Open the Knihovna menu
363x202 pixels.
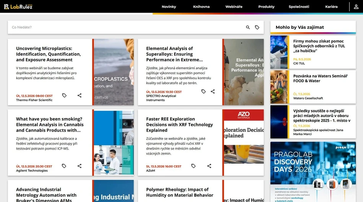coord(202,7)
